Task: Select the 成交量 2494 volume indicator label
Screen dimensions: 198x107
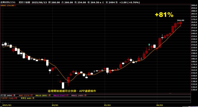Action: click(x=6, y=96)
